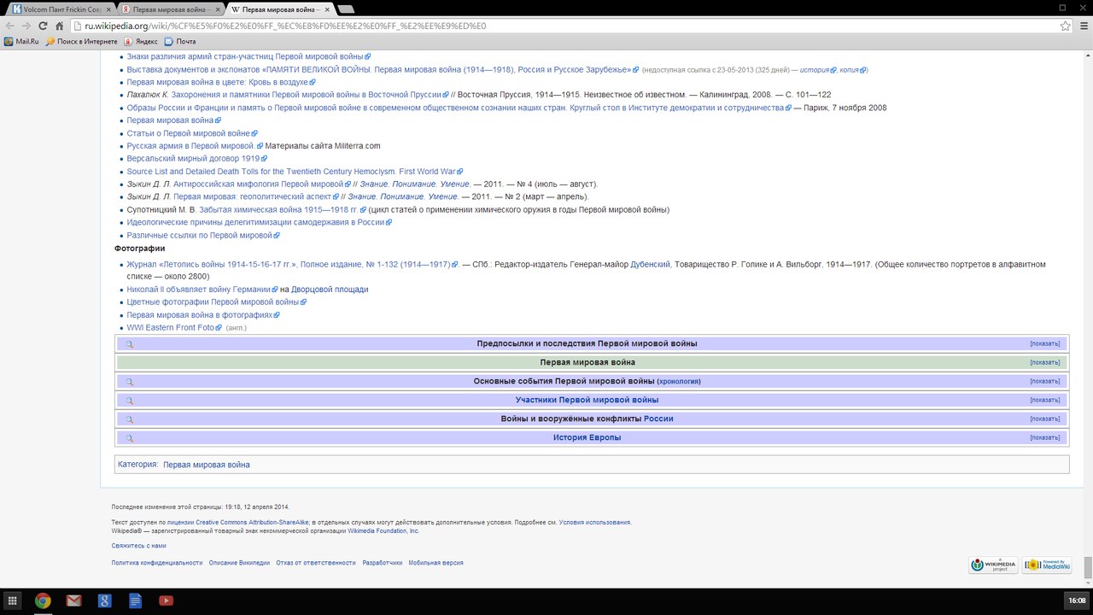Click the magnifier icon in Участники Первой мировой navbox
The height and width of the screenshot is (615, 1093).
(130, 401)
